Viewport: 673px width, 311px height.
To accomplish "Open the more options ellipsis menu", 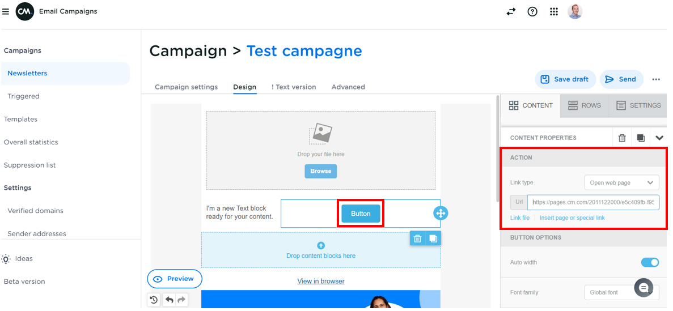I will pos(656,79).
